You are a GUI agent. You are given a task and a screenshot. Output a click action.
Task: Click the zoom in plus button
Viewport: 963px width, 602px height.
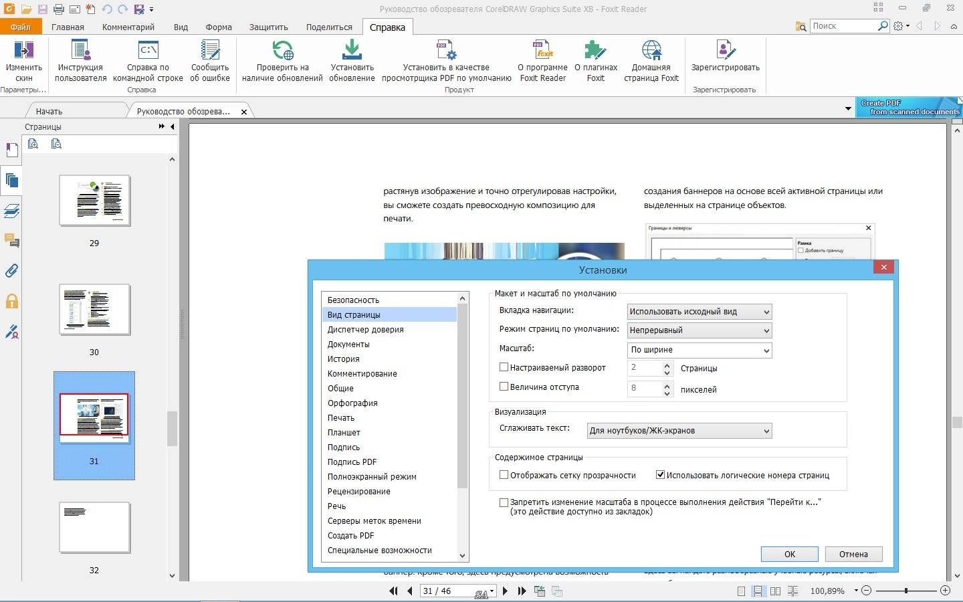click(945, 591)
